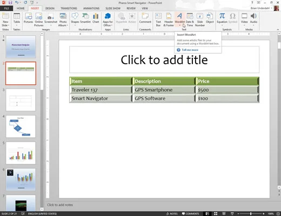Viewport: 281px width, 216px height.
Task: Start Slide Show from status bar
Action: tap(232, 214)
